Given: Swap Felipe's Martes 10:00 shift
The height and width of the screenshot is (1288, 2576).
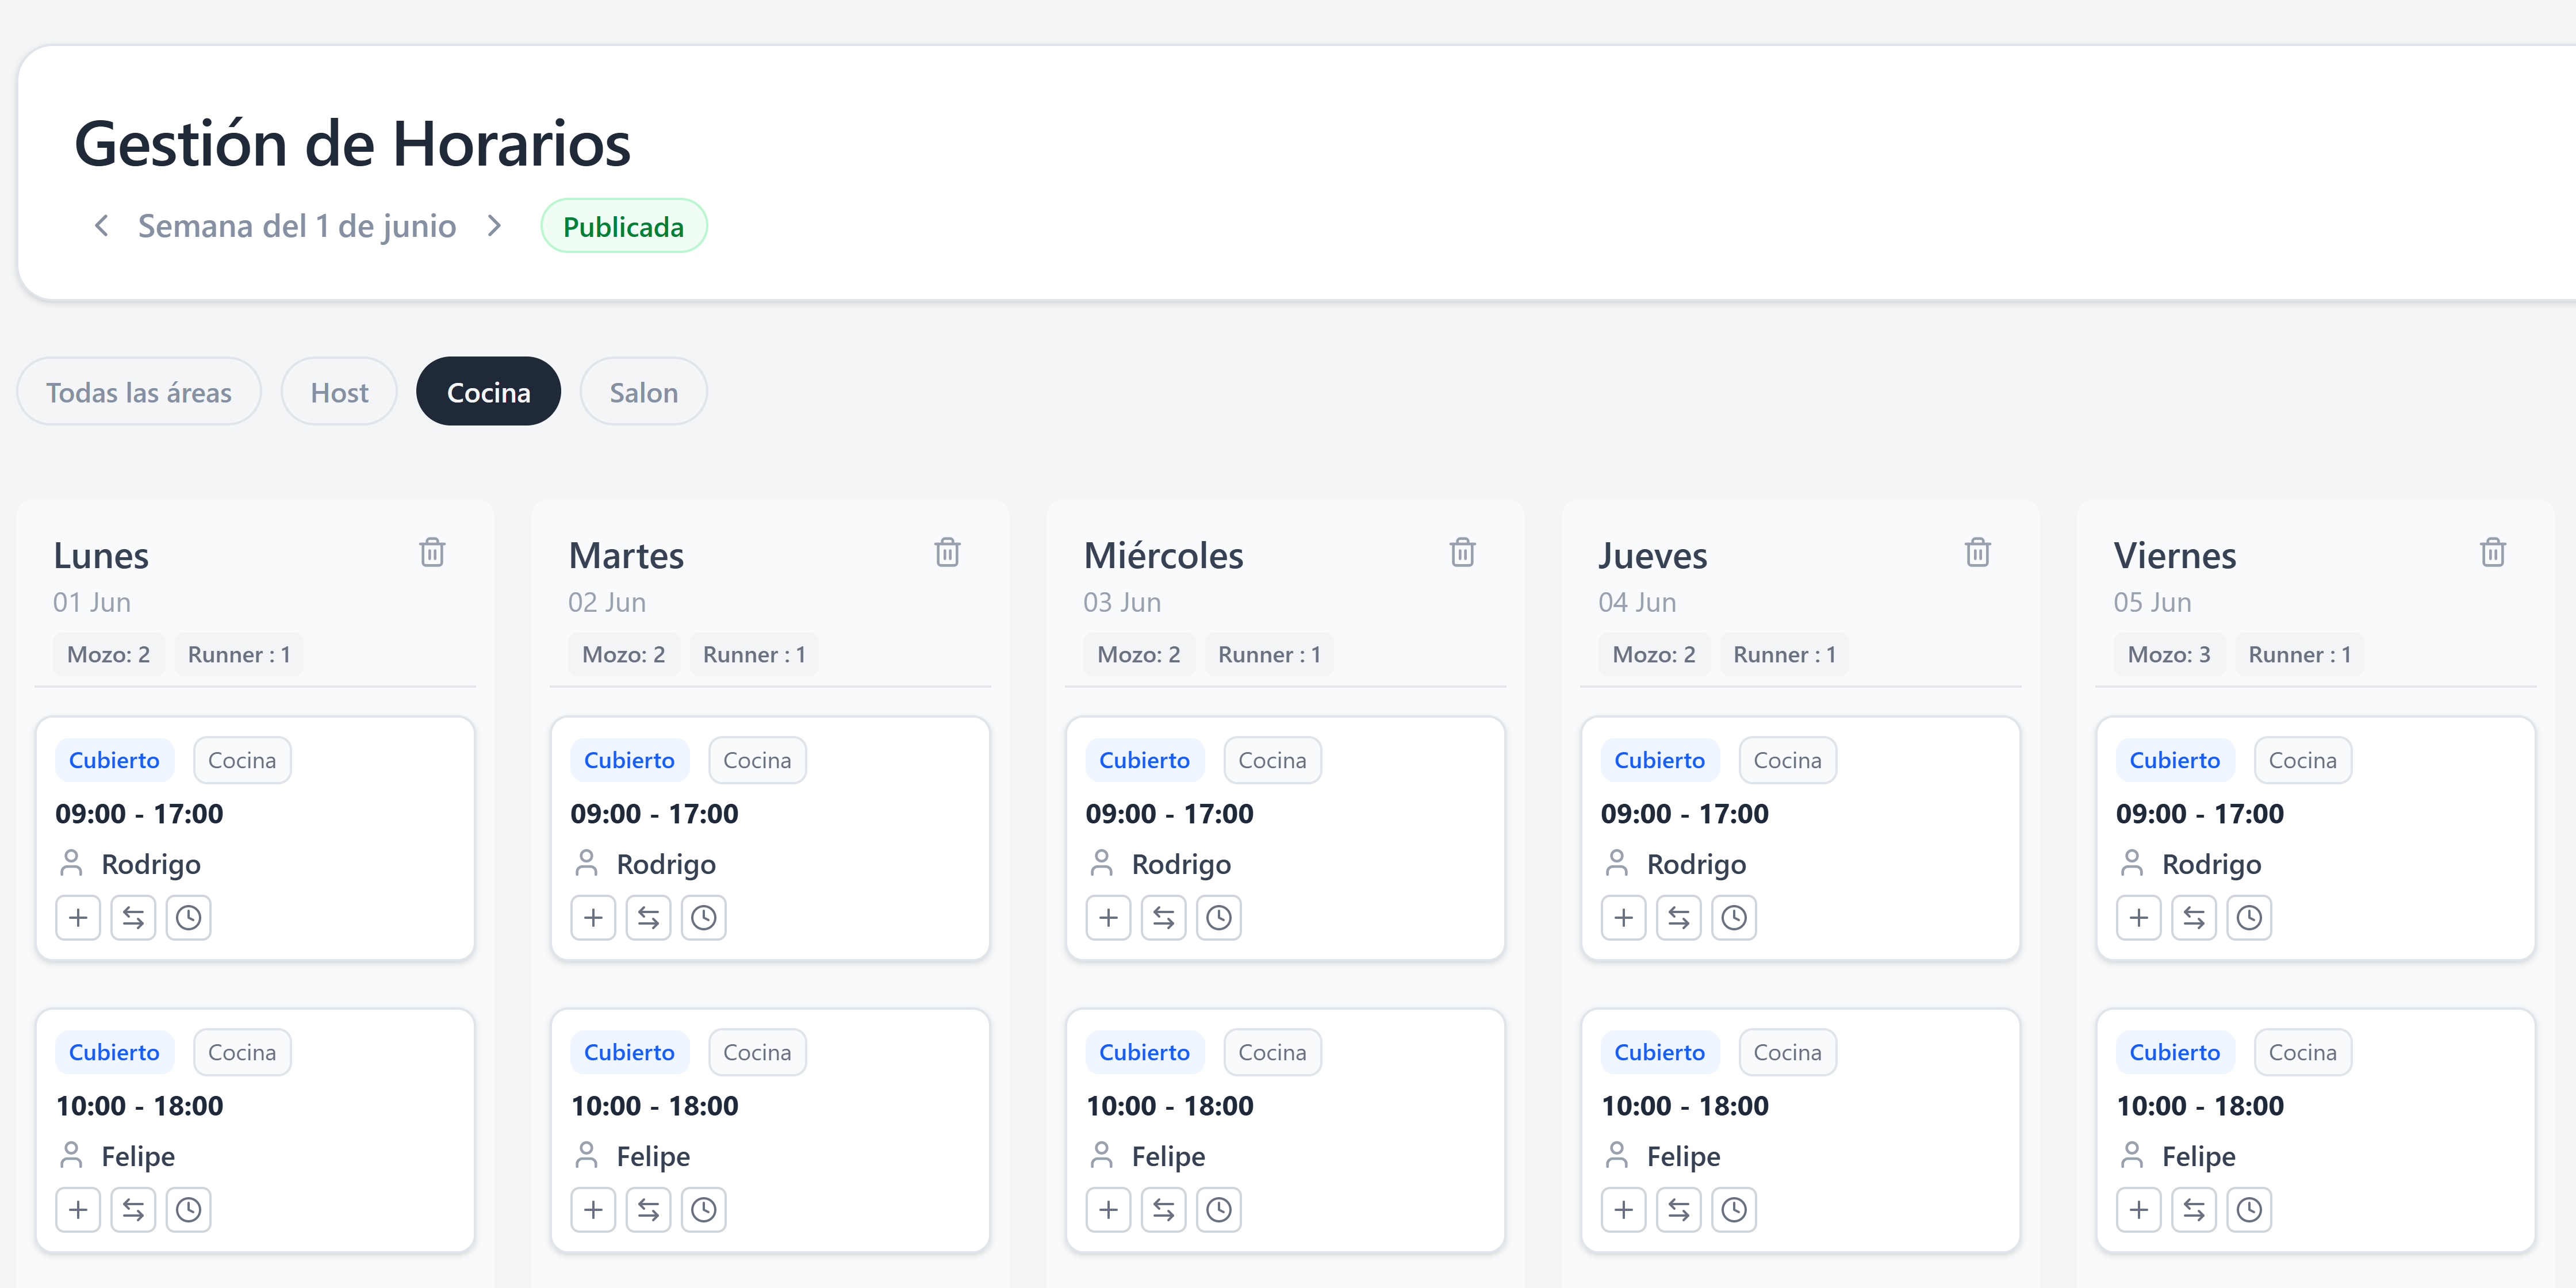Looking at the screenshot, I should (x=648, y=1209).
